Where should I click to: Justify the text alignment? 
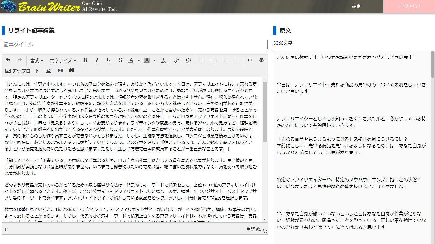237,60
